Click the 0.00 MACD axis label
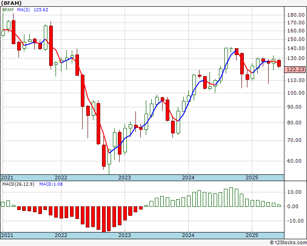 pyautogui.click(x=293, y=206)
